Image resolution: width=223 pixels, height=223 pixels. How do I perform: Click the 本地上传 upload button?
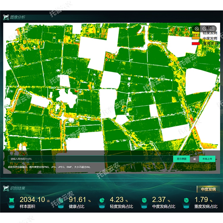click(207, 159)
